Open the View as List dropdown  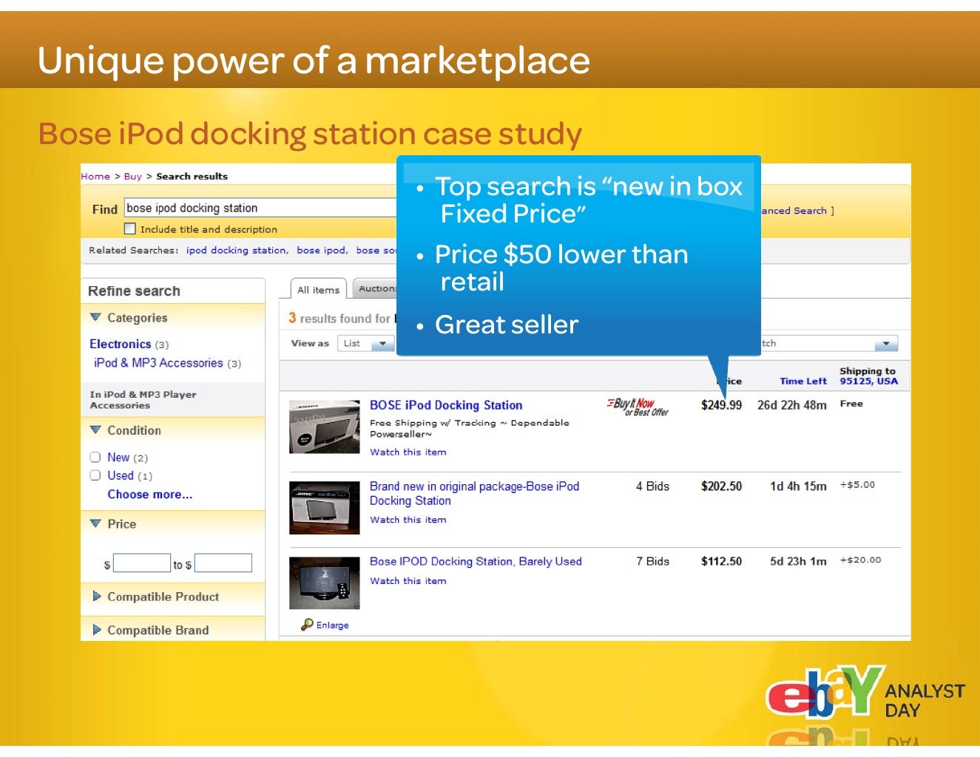coord(365,343)
